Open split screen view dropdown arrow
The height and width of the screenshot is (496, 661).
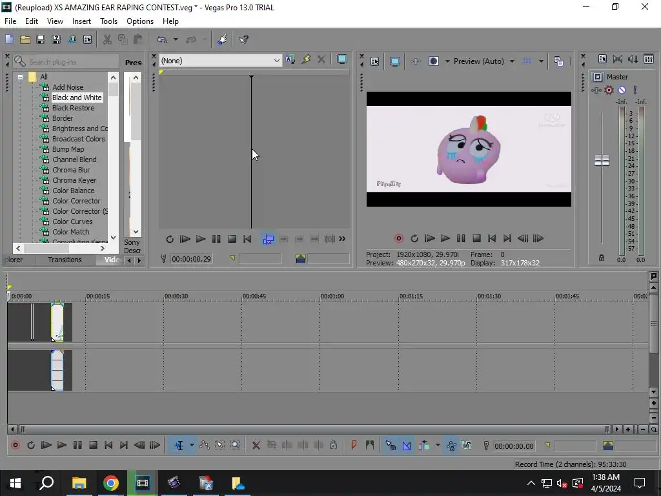click(447, 61)
